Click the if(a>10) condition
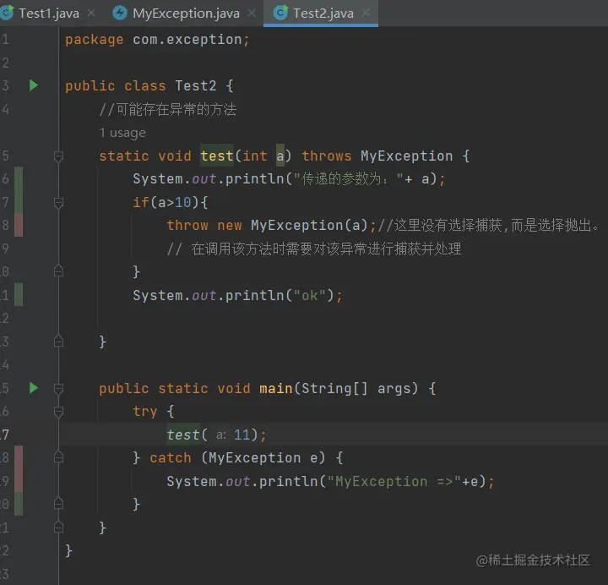This screenshot has height=585, width=608. pos(171,203)
